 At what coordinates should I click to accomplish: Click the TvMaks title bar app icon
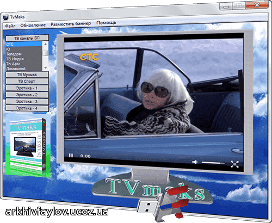point(6,17)
